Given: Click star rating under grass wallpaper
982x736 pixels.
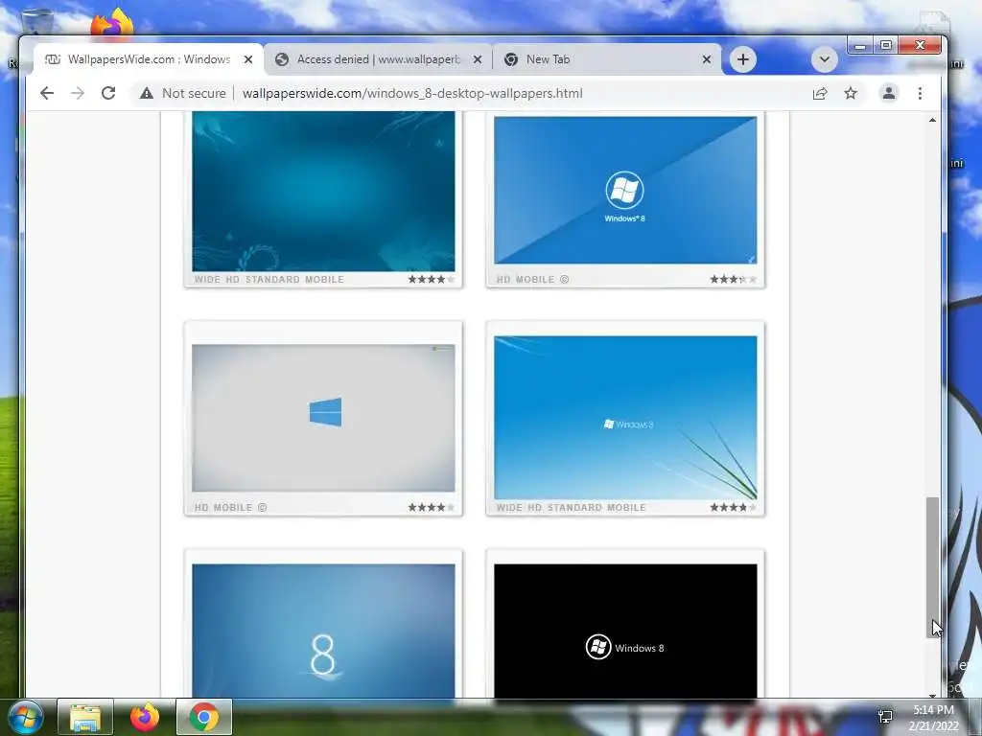Looking at the screenshot, I should click(733, 508).
